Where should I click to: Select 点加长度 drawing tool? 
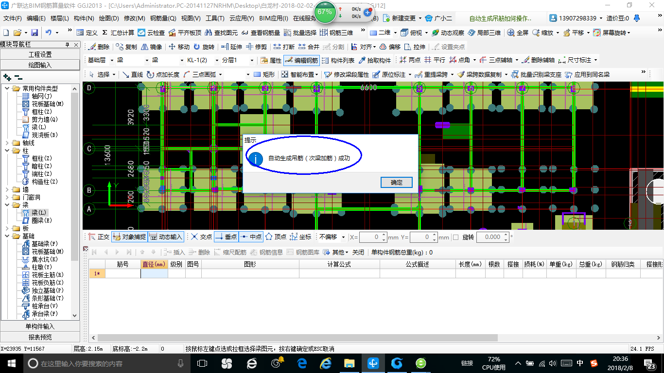pos(163,74)
